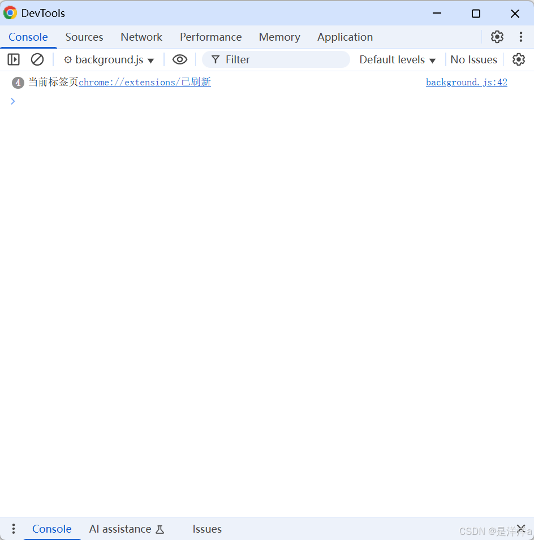Open Console settings gear beside No Issues
The height and width of the screenshot is (540, 534).
point(518,59)
